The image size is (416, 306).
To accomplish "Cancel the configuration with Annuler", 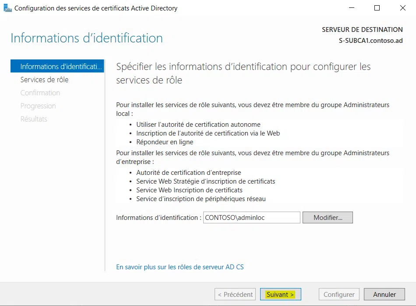I will (384, 294).
